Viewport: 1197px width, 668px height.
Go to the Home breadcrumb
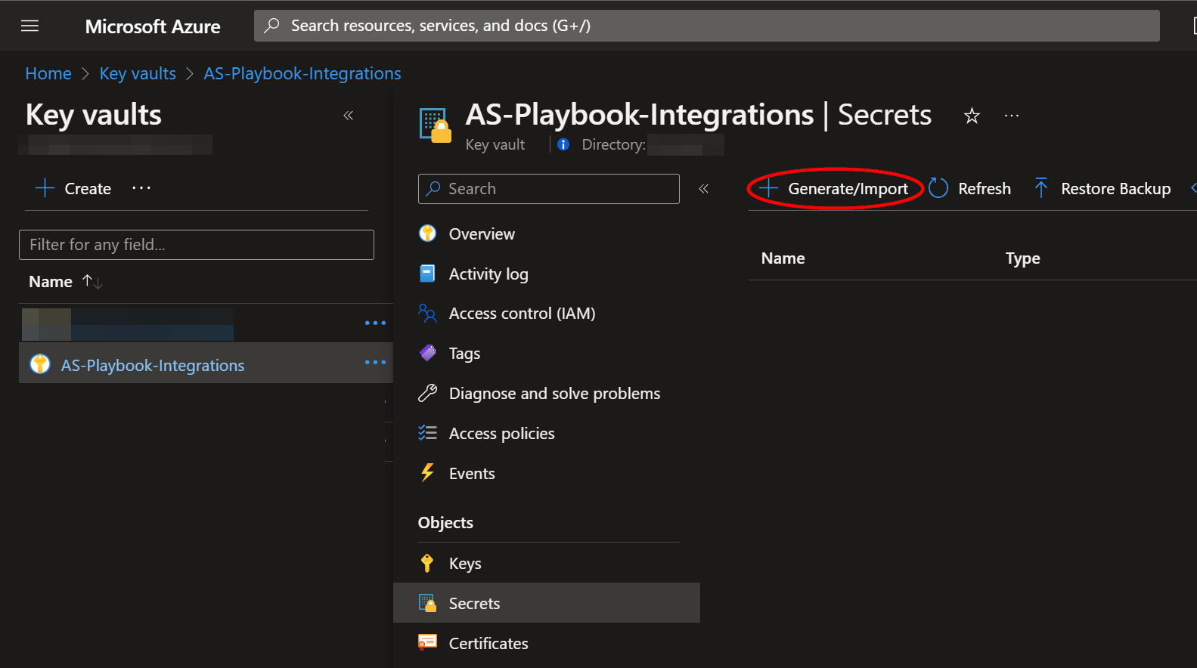pyautogui.click(x=48, y=73)
